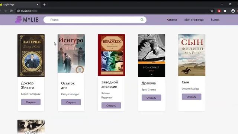Screen dimensions: 238x134
Task: Click the title Остаток дня
Action: 68,85
